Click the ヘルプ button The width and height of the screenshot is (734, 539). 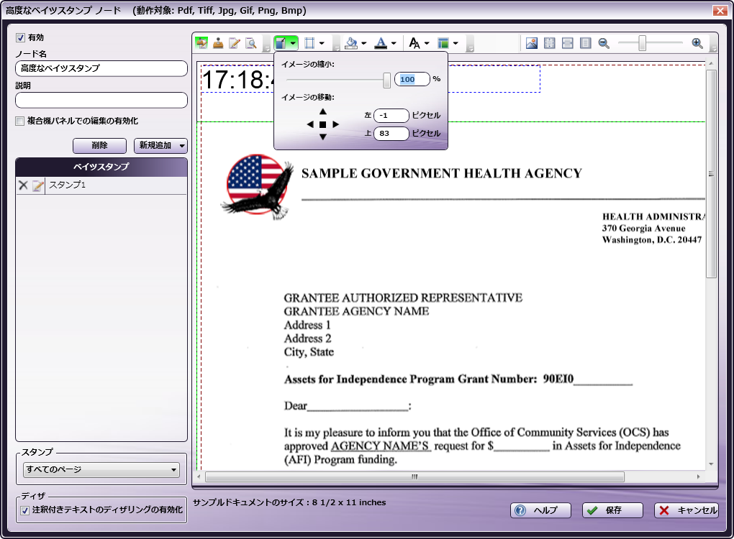(540, 510)
